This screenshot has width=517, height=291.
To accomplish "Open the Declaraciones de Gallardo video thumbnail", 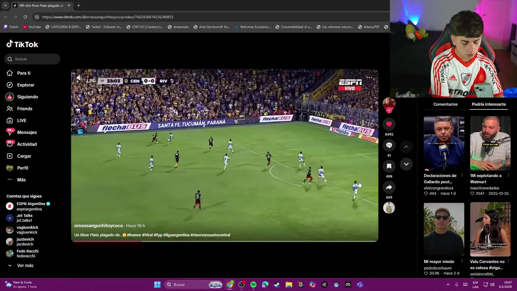I will click(x=444, y=143).
